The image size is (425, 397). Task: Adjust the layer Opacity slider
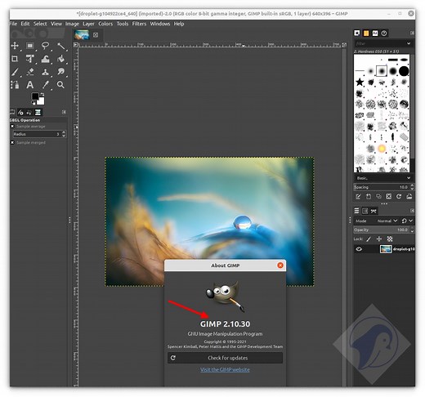point(382,230)
